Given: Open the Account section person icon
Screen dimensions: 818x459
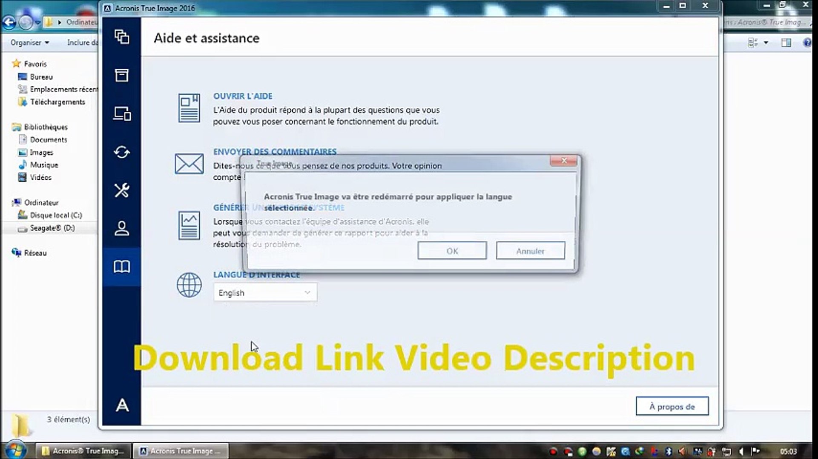Looking at the screenshot, I should point(122,229).
